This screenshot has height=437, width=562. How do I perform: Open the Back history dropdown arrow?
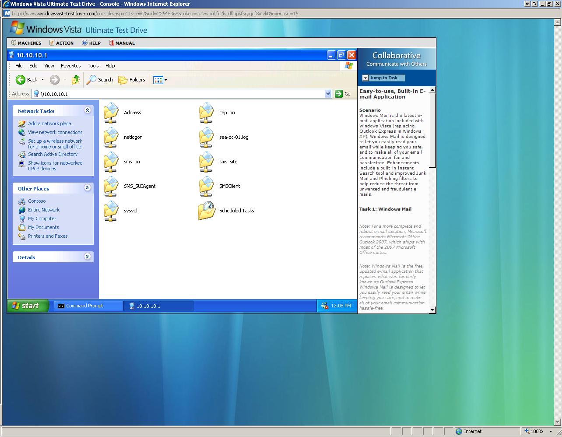42,80
